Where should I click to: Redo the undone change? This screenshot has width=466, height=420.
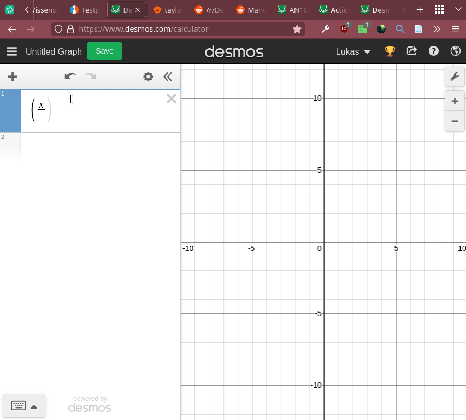click(90, 77)
